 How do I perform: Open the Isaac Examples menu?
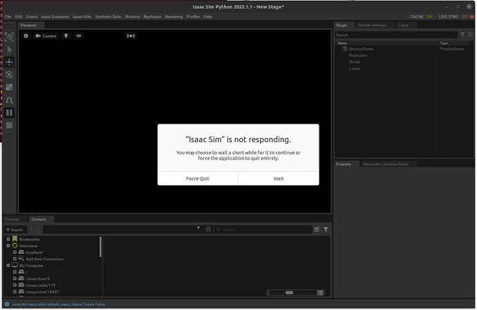[x=55, y=17]
